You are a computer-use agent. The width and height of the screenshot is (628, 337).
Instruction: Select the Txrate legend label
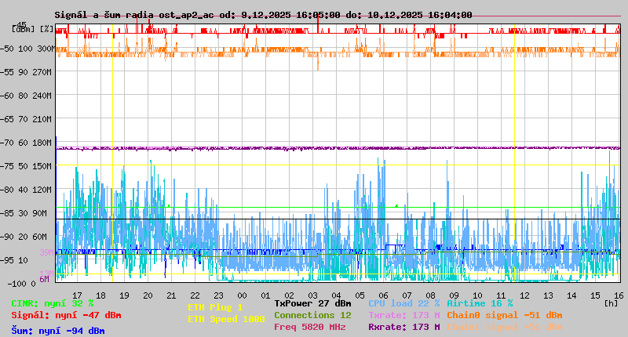coord(403,315)
